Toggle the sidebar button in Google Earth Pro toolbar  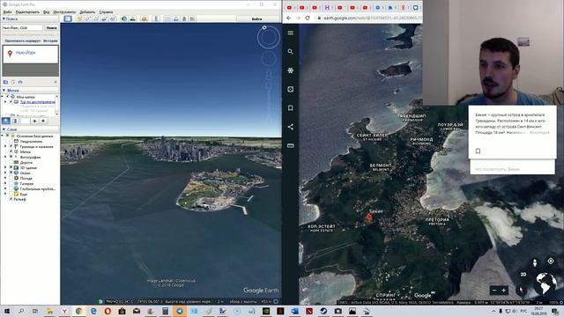[x=68, y=18]
